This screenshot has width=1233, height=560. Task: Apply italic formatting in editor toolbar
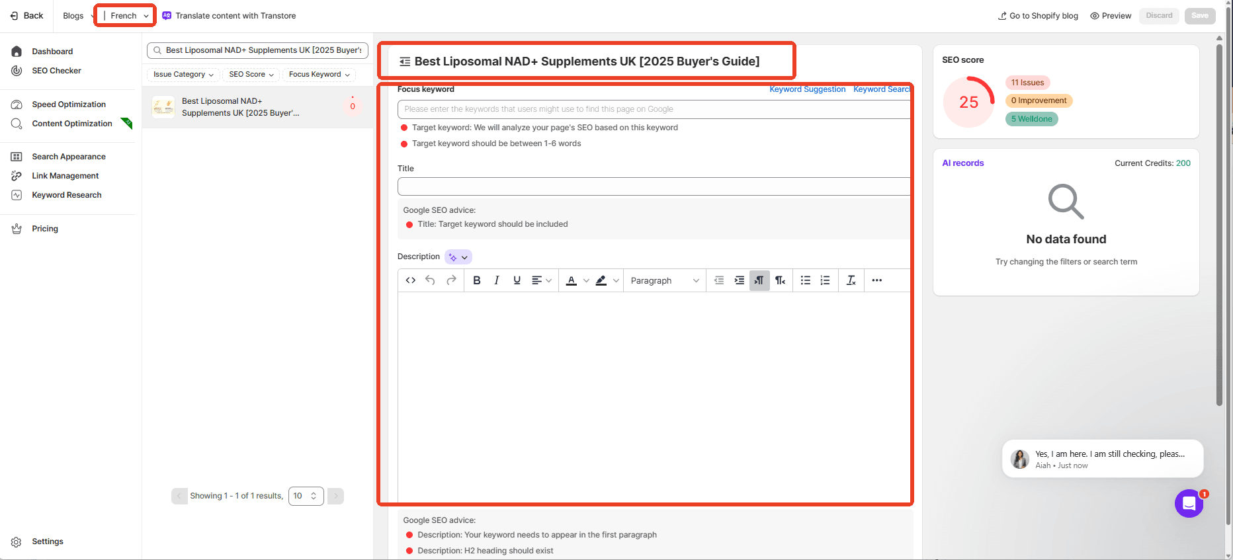coord(496,280)
